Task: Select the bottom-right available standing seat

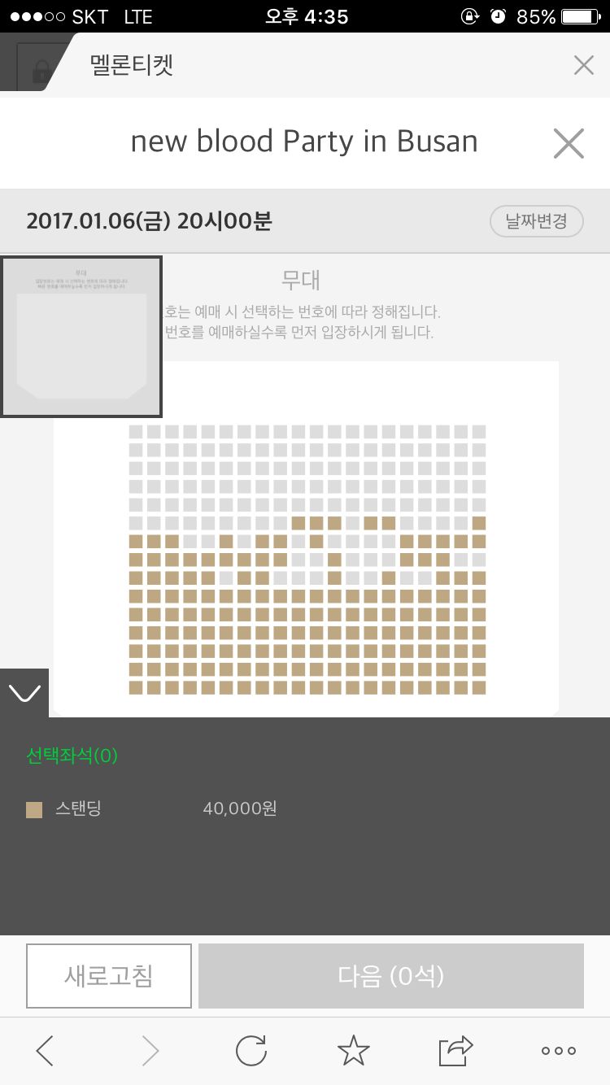Action: [x=479, y=687]
